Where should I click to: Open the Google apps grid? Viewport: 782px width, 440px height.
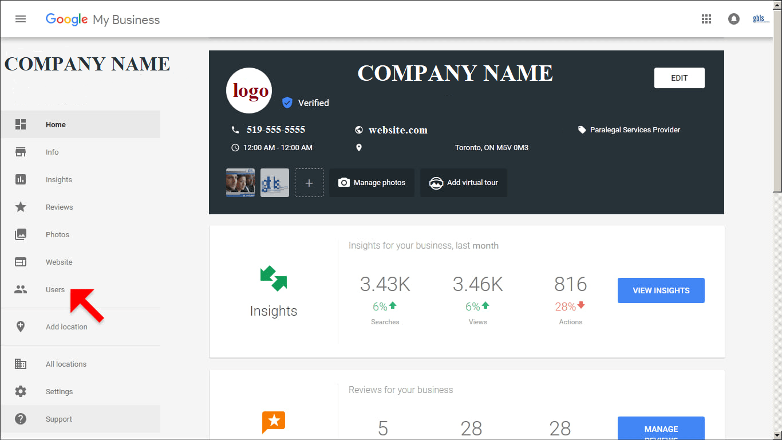706,19
